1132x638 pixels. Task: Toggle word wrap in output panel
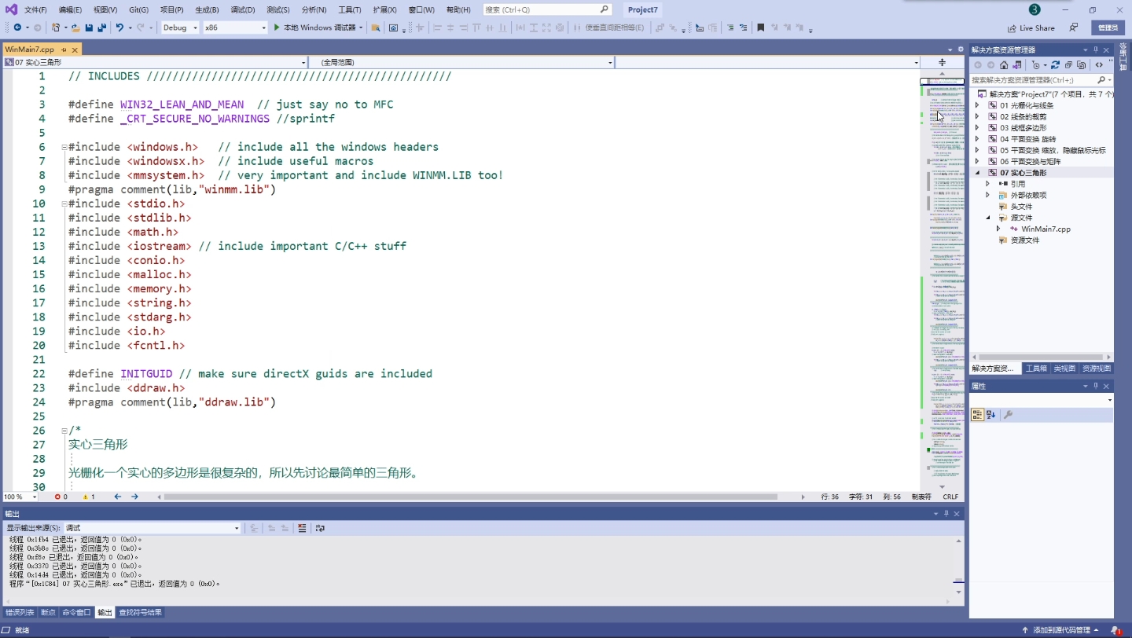[320, 528]
